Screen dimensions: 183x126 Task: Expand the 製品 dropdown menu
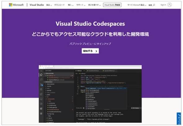click(49, 5)
